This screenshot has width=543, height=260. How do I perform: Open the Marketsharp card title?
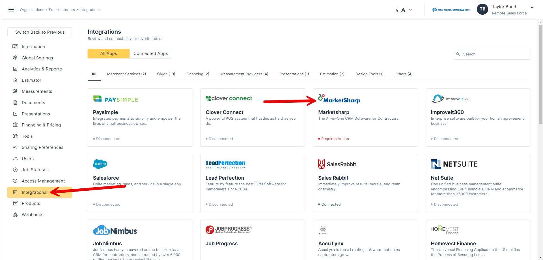[x=334, y=112]
